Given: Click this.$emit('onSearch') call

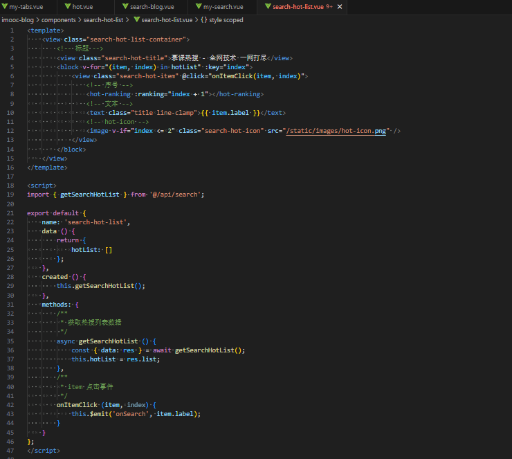Looking at the screenshot, I should [136, 414].
